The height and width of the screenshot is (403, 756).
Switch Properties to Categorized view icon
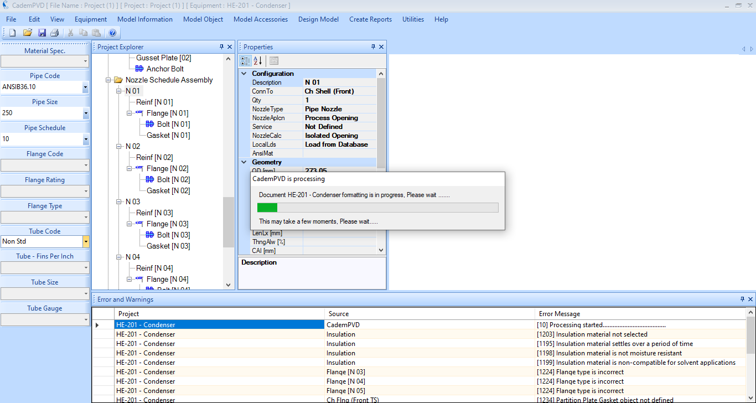[245, 61]
